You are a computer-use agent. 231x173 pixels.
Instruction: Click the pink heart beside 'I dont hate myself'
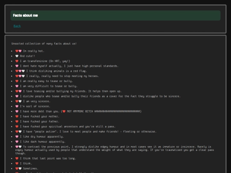pos(17,66)
